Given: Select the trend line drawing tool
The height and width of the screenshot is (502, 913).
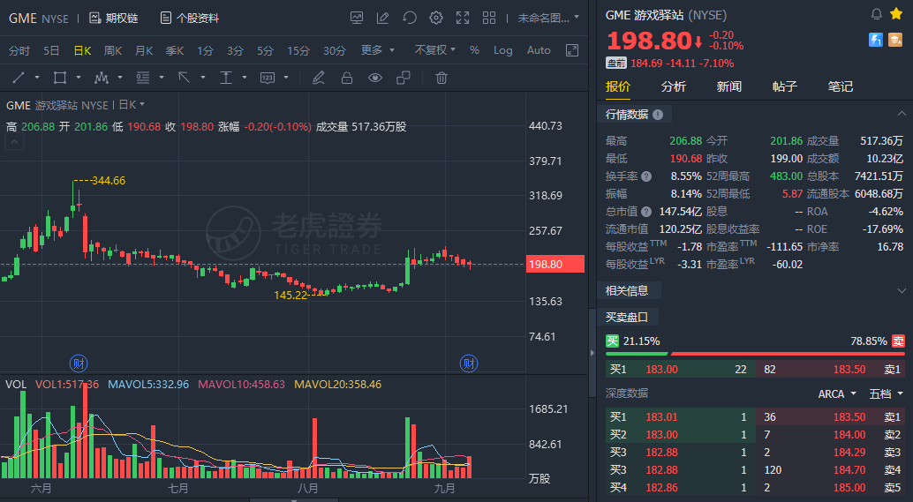Looking at the screenshot, I should click(x=19, y=78).
